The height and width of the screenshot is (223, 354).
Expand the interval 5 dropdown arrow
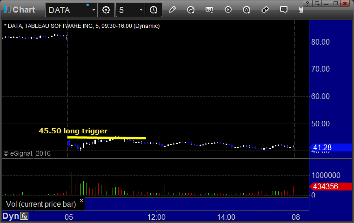141,10
